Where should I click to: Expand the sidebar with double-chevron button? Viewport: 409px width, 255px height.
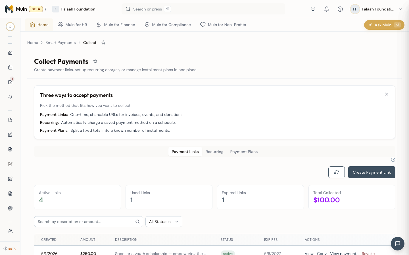tap(10, 27)
